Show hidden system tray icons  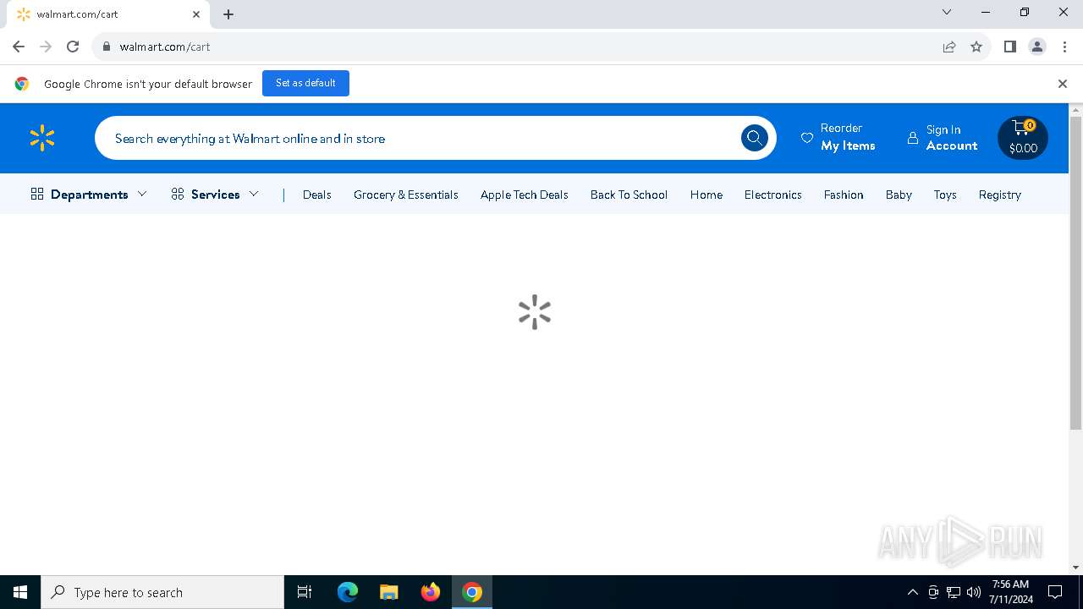pos(912,592)
